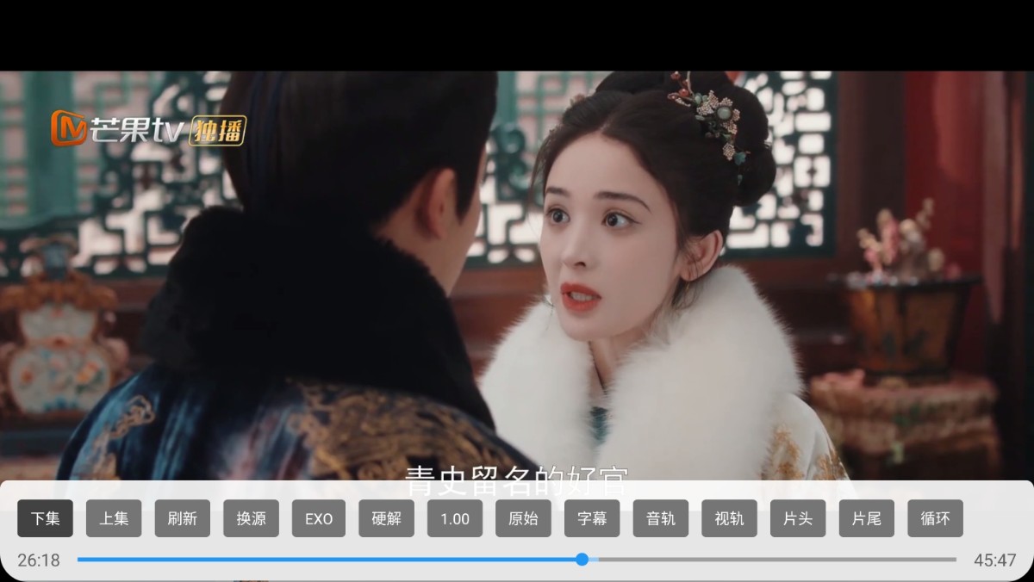
Task: Toggle 循环 loop playback
Action: [x=935, y=518]
